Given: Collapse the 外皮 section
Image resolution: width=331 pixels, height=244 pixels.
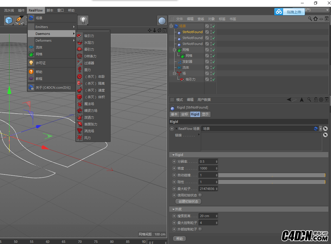Looking at the screenshot, I should [174, 209].
